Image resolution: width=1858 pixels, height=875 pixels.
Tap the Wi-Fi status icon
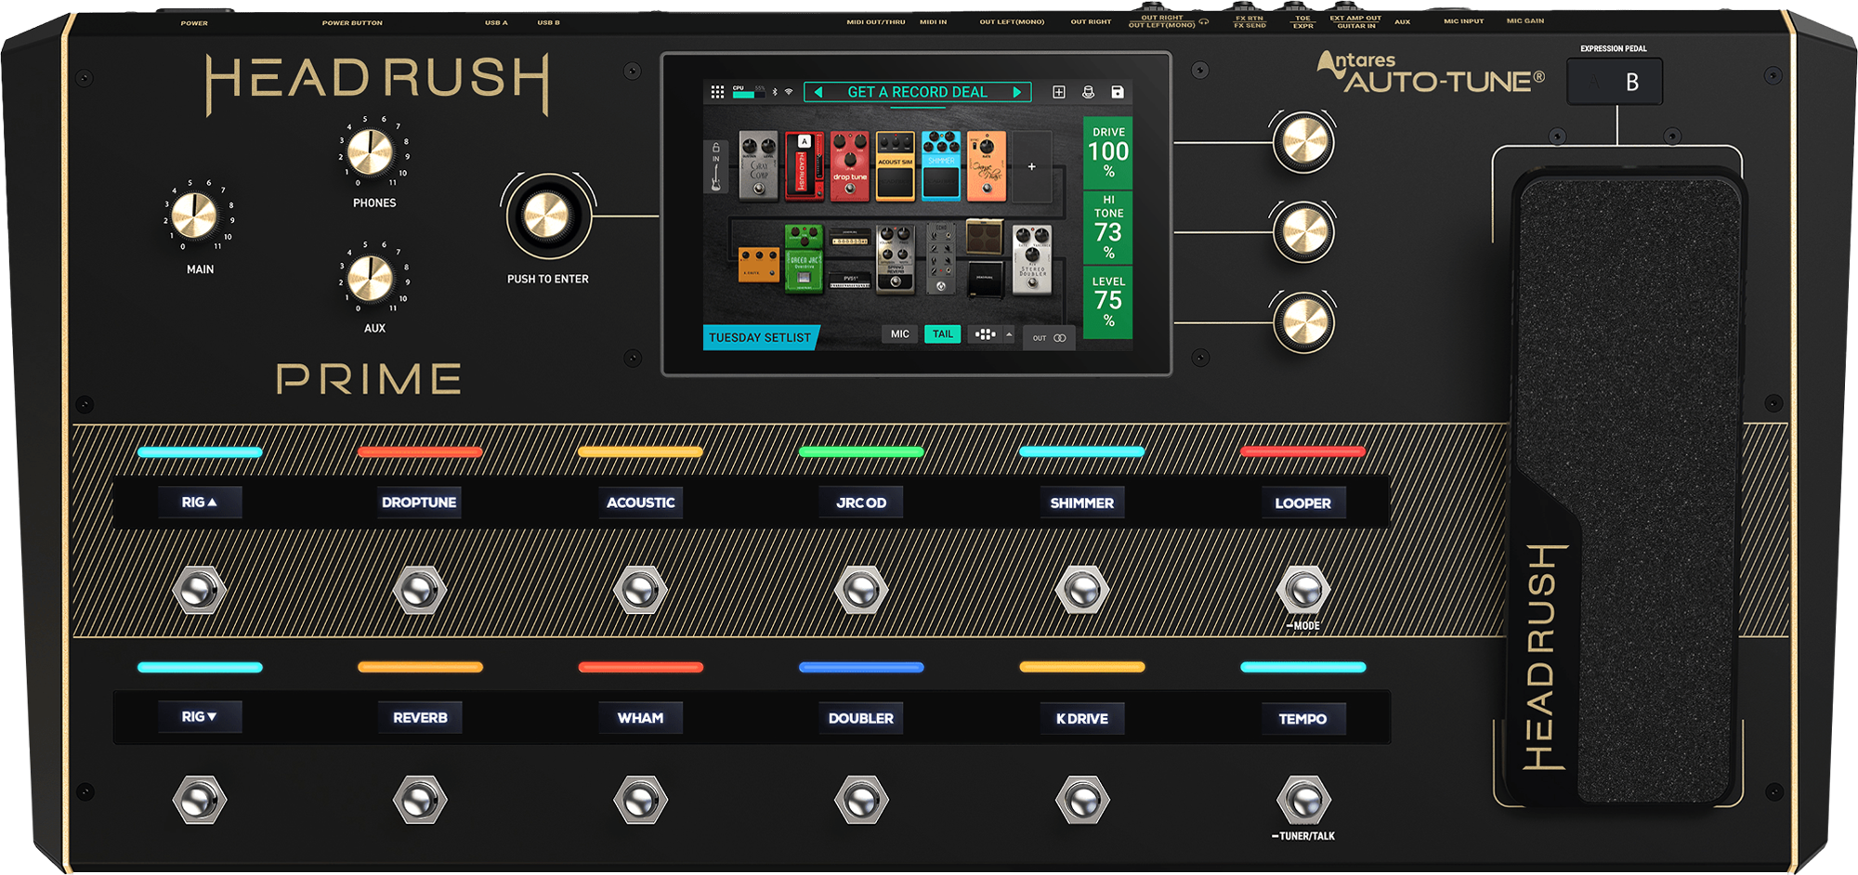click(x=789, y=92)
